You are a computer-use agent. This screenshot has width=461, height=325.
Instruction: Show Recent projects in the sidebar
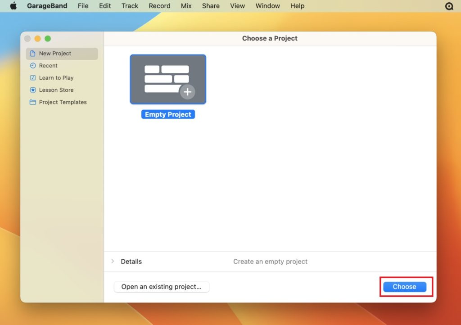coord(62,66)
